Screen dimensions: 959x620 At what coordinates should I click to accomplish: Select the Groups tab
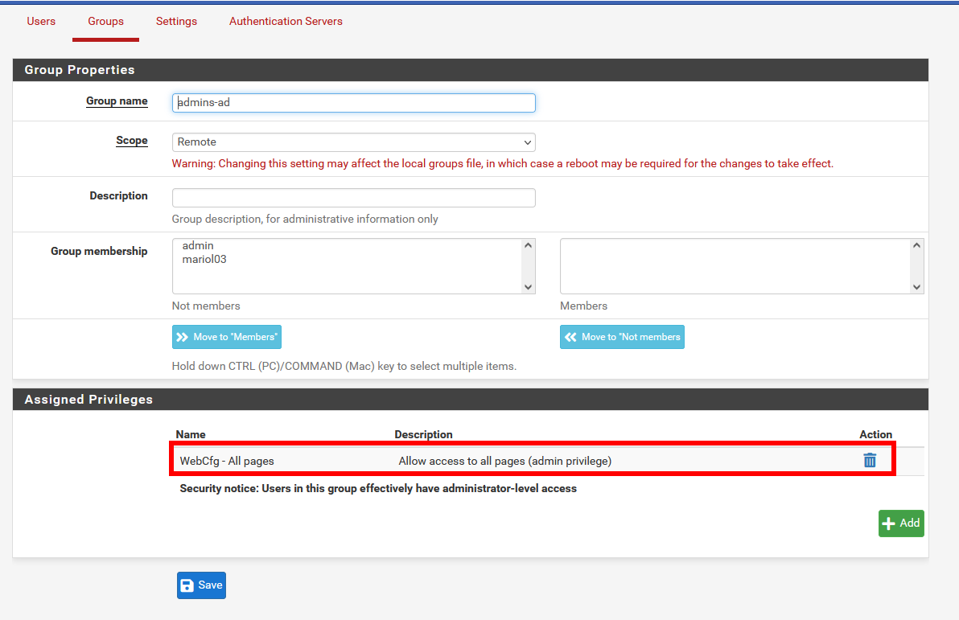coord(105,22)
